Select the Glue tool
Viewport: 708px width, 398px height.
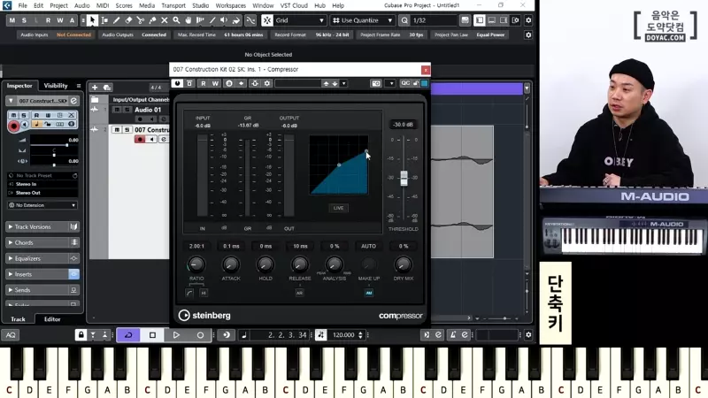pos(152,20)
